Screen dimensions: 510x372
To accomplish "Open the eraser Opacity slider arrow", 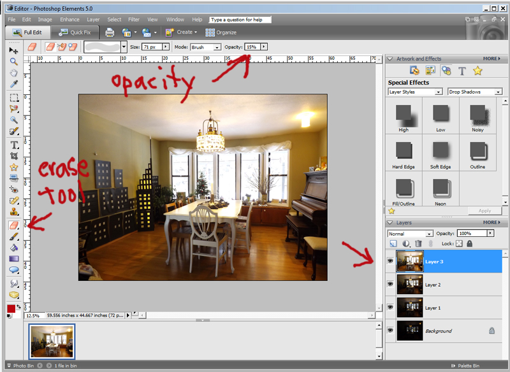I will [x=264, y=46].
